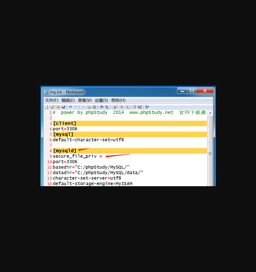Image resolution: width=256 pixels, height=272 pixels.
Task: Undo the last edit from the toolbar
Action: 70,107
